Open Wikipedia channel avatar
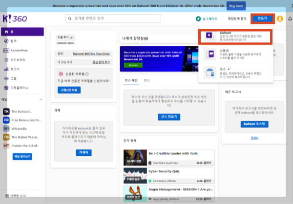The height and width of the screenshot is (204, 293). click(x=6, y=129)
